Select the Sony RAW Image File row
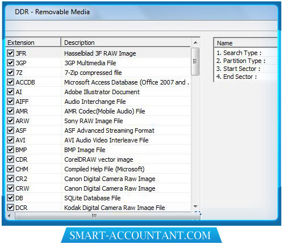The height and width of the screenshot is (244, 284). 98,121
